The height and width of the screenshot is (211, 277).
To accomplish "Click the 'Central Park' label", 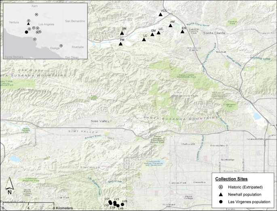I will pos(232,22).
